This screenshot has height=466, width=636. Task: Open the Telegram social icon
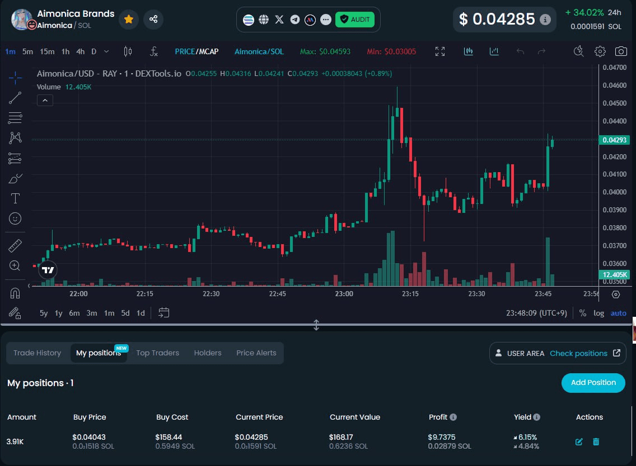coord(295,20)
